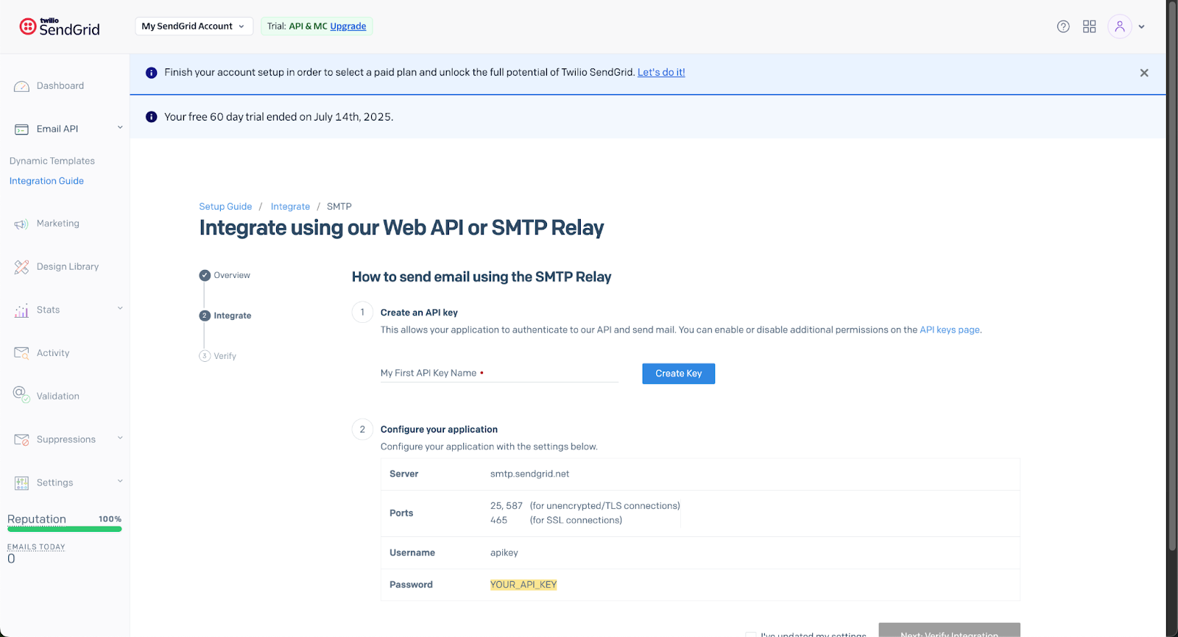Click the Settings sliders icon
The height and width of the screenshot is (637, 1178).
click(21, 483)
